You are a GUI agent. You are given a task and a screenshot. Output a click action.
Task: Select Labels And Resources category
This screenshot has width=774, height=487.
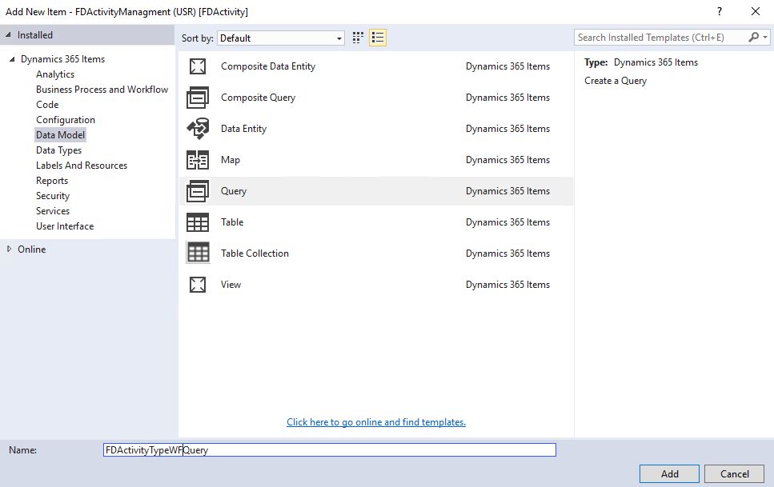[x=82, y=166]
